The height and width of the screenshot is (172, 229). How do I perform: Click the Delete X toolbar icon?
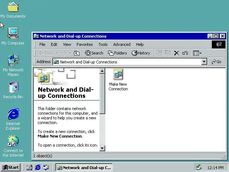tap(176, 53)
